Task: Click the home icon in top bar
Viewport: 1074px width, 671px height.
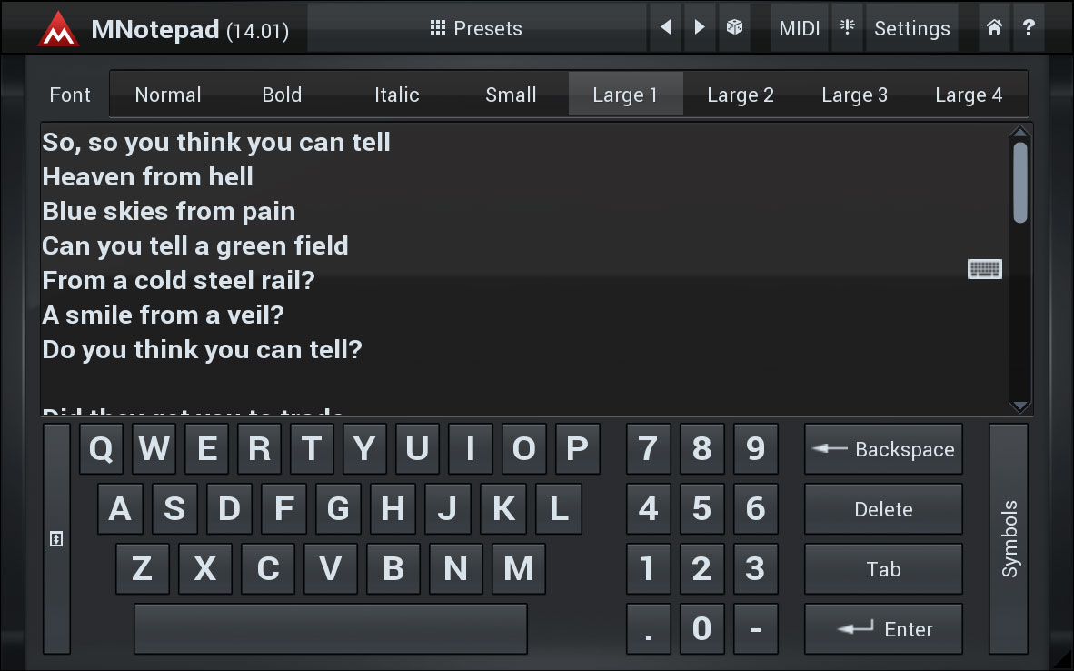Action: click(994, 28)
